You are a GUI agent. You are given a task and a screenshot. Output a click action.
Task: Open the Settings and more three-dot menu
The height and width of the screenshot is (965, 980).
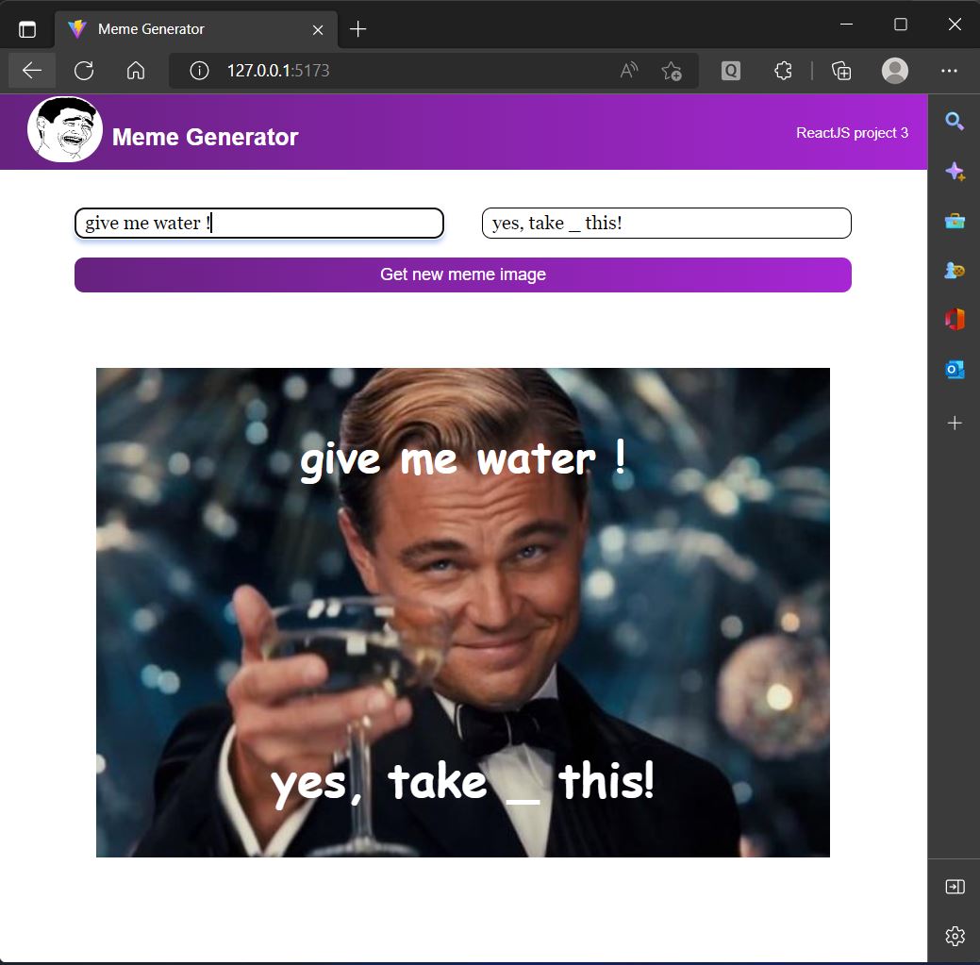point(950,70)
